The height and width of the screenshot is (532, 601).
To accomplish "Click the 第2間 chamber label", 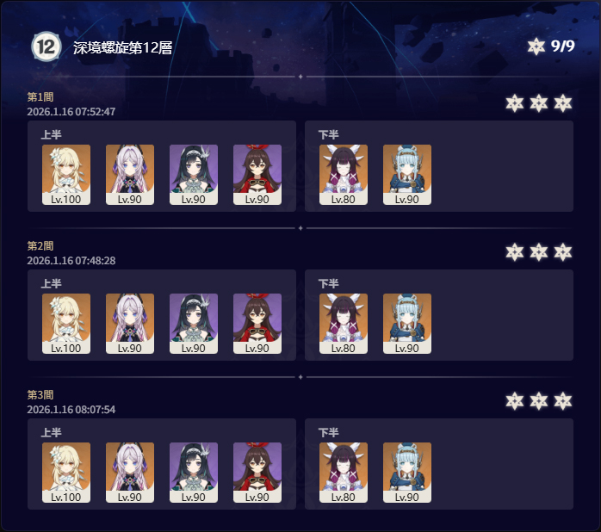I will (x=40, y=245).
